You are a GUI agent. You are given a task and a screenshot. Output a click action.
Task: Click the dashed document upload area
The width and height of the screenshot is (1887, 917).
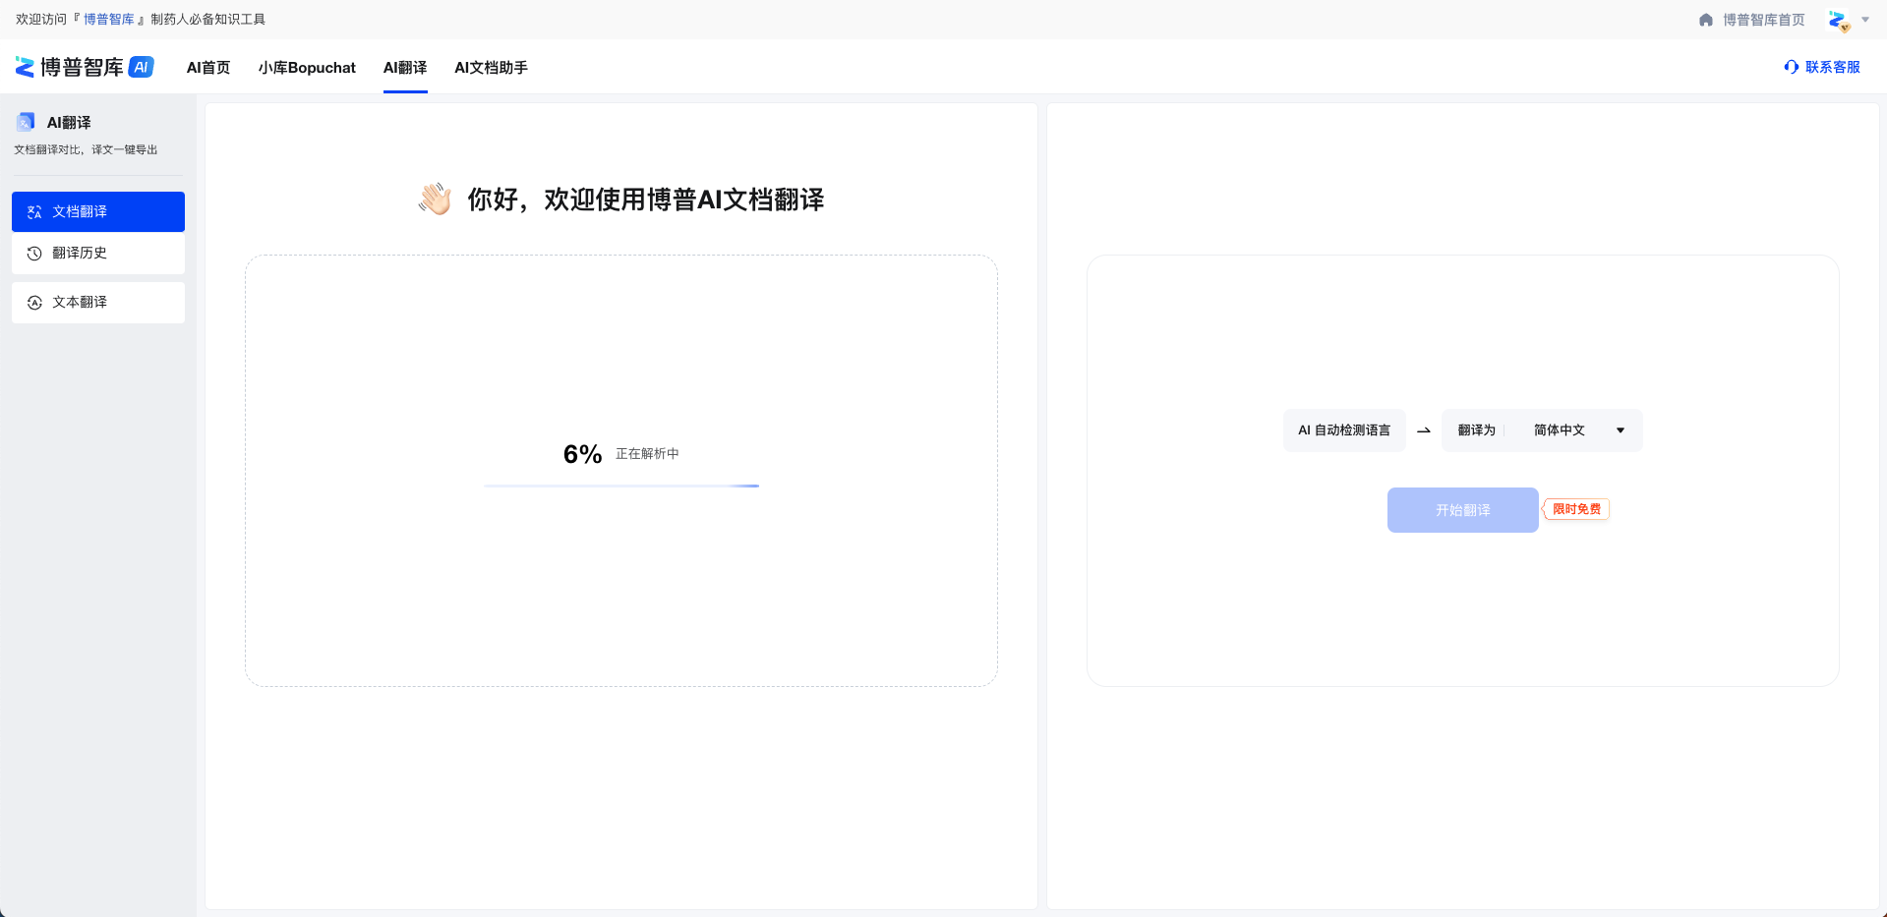tap(621, 471)
